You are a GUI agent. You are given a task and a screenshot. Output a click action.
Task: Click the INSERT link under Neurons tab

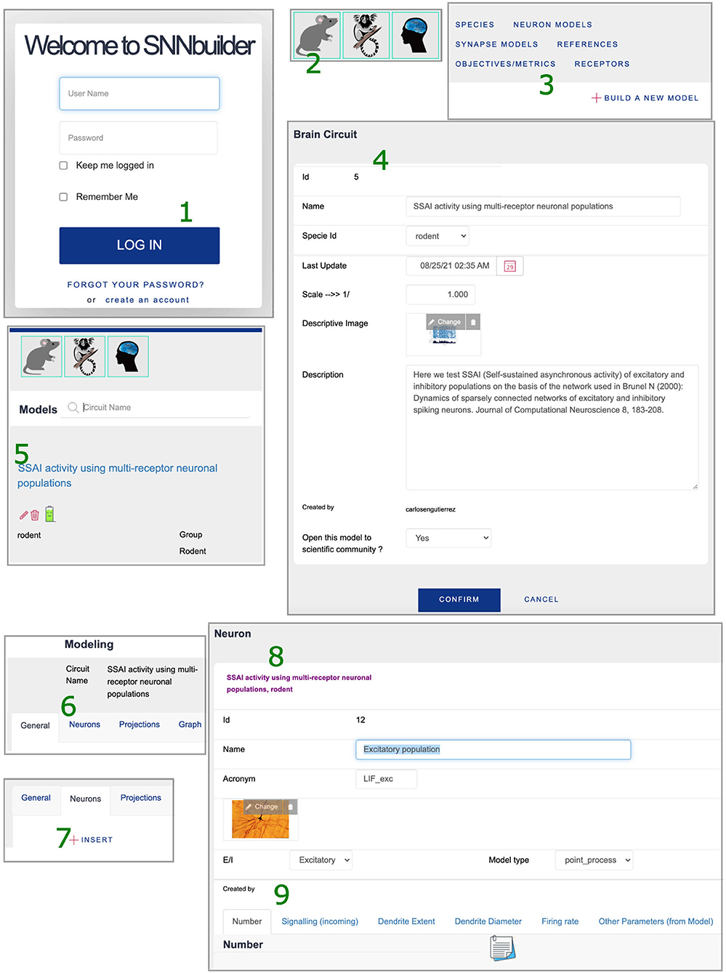97,840
